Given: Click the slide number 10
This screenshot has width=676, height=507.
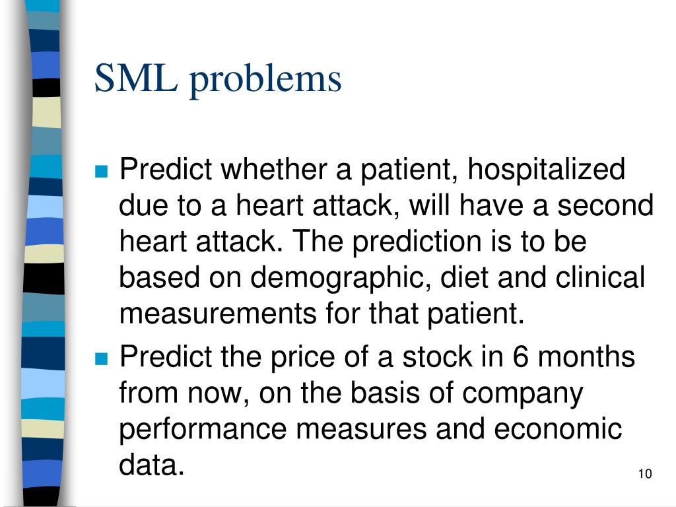Looking at the screenshot, I should pos(645,474).
